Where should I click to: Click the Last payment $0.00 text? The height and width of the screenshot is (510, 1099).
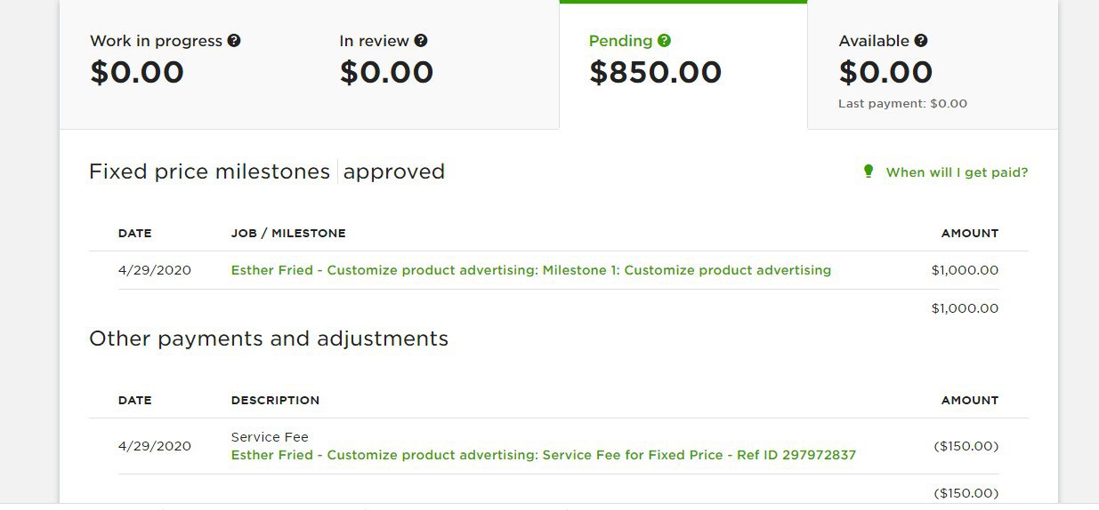coord(902,103)
